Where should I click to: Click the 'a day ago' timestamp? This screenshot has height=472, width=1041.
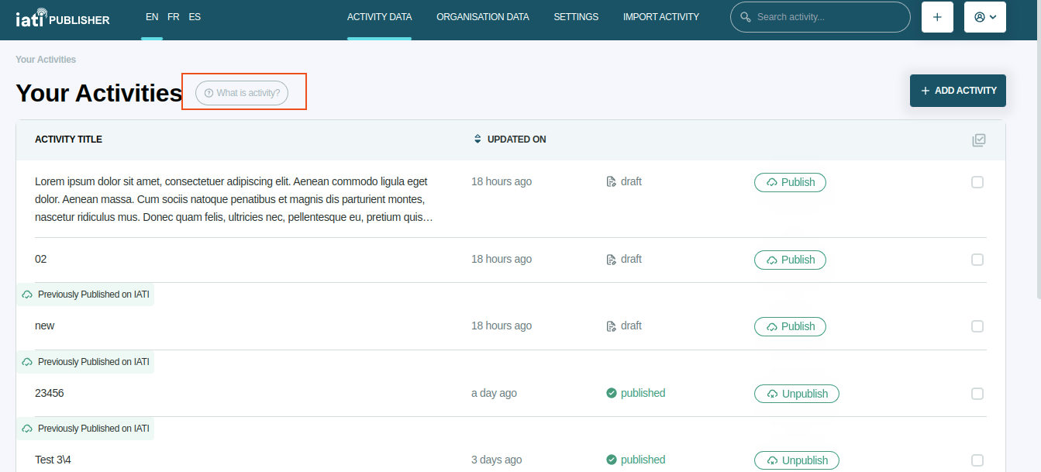[x=494, y=393]
